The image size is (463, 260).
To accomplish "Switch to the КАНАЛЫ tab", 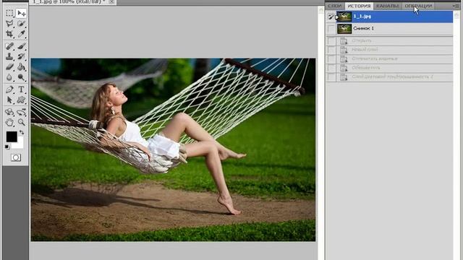I will tap(387, 6).
